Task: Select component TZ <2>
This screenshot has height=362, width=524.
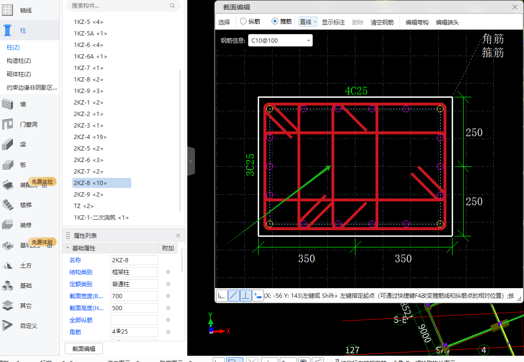Action: (x=83, y=206)
